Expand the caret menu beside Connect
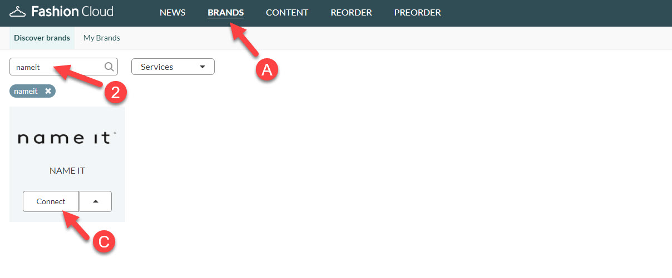The height and width of the screenshot is (278, 672). tap(95, 201)
